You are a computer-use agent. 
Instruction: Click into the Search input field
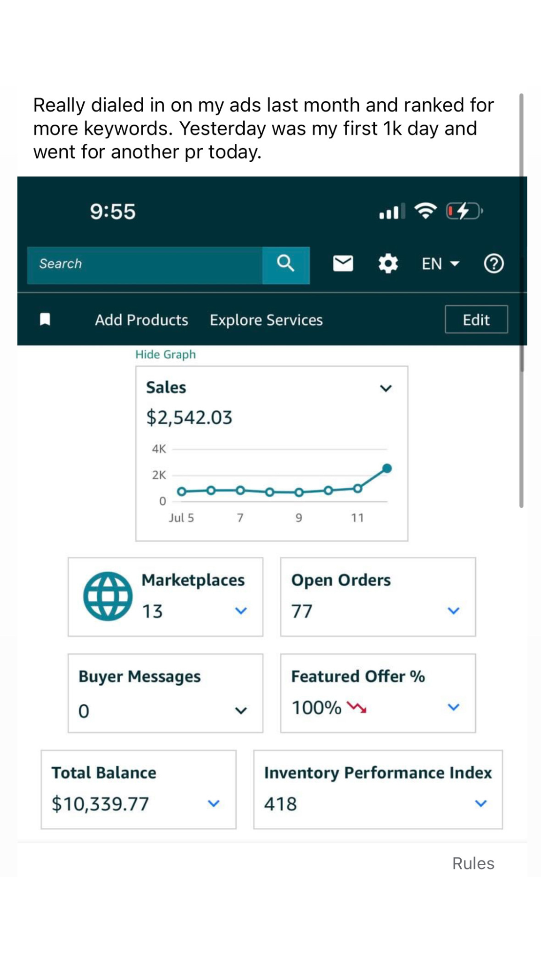pos(145,264)
